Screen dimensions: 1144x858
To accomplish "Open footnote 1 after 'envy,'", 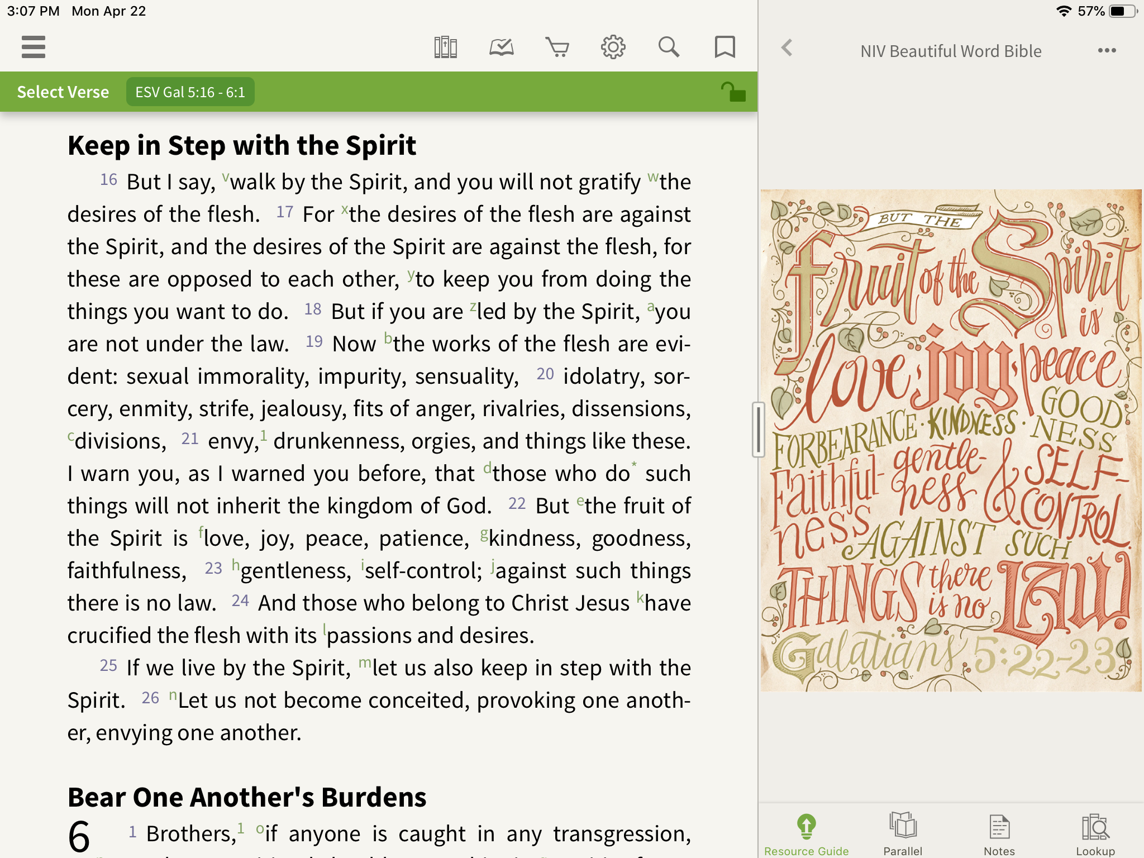I will pyautogui.click(x=264, y=435).
